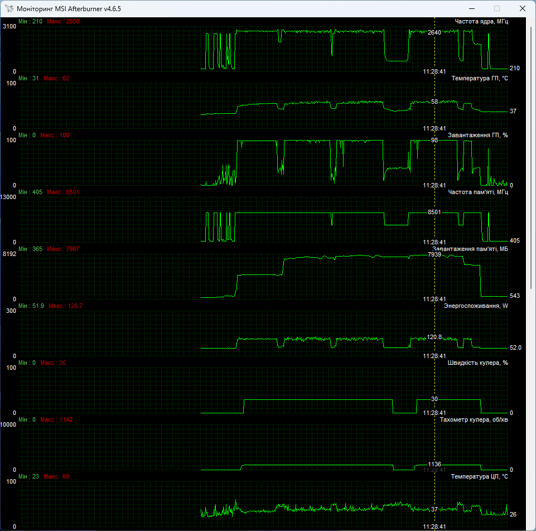Click the 58 marker value on GPU temperature graph
This screenshot has width=536, height=531.
[434, 102]
